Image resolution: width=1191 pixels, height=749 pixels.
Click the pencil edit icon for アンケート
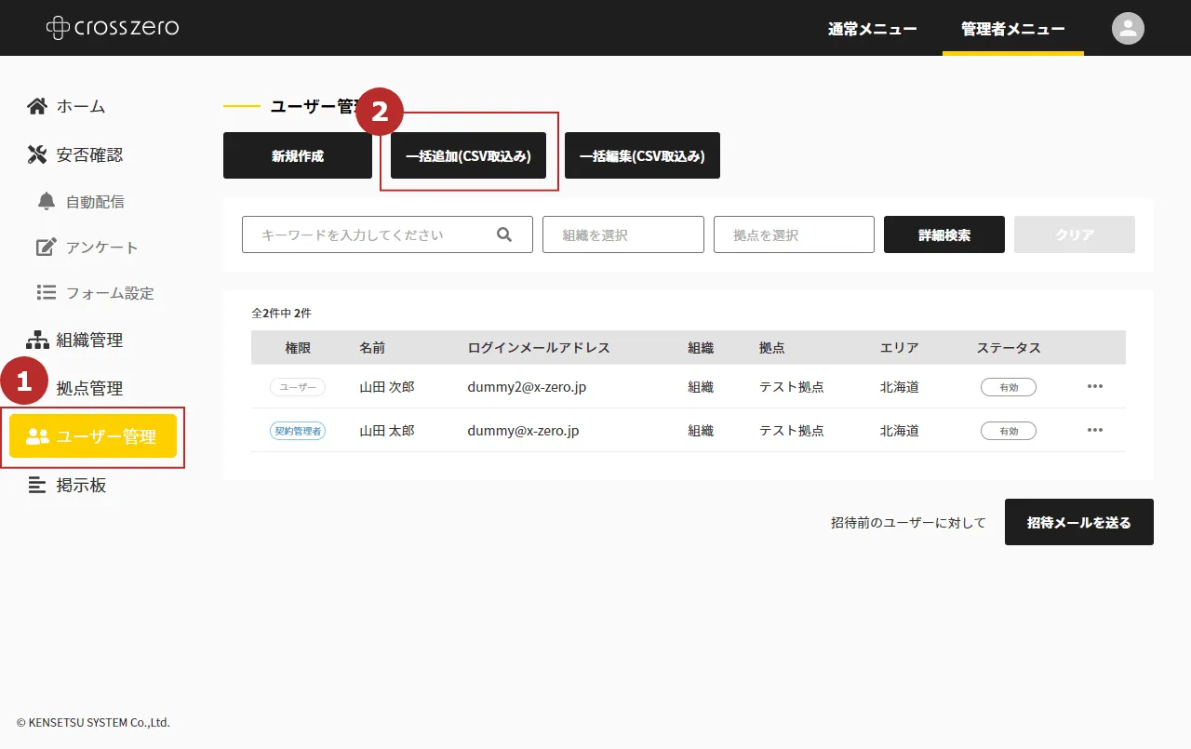[x=47, y=247]
